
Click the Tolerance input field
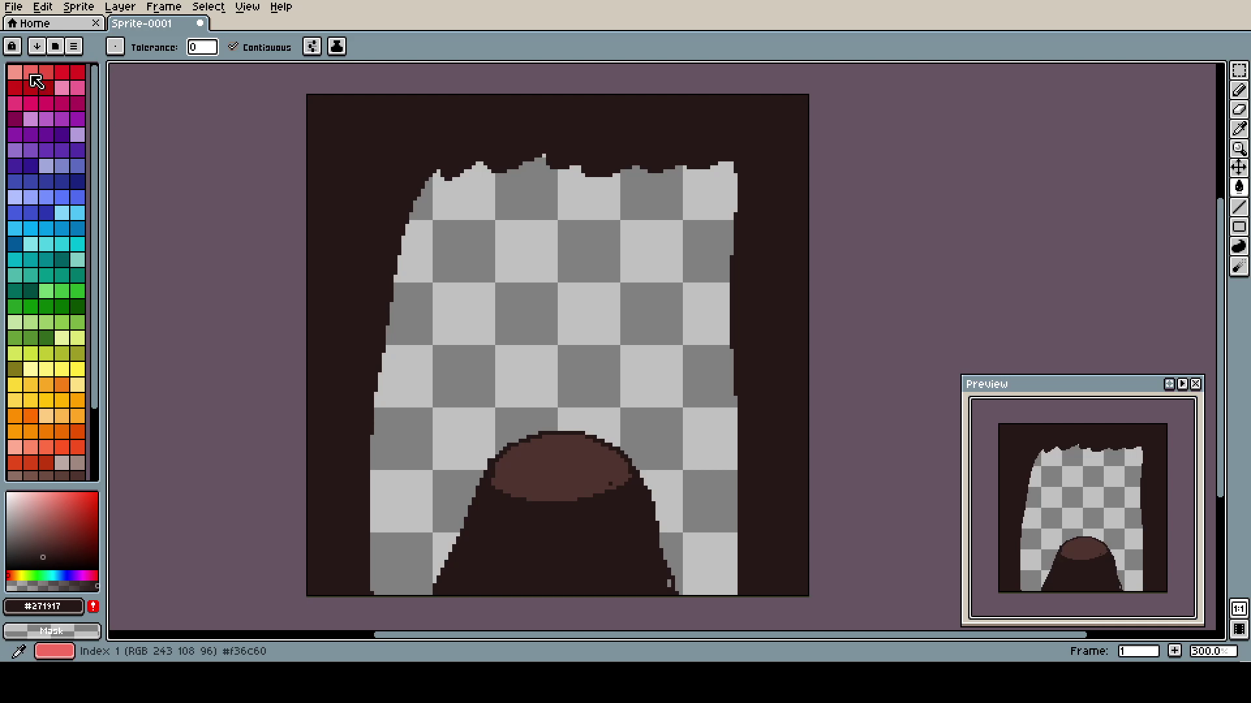pyautogui.click(x=202, y=47)
